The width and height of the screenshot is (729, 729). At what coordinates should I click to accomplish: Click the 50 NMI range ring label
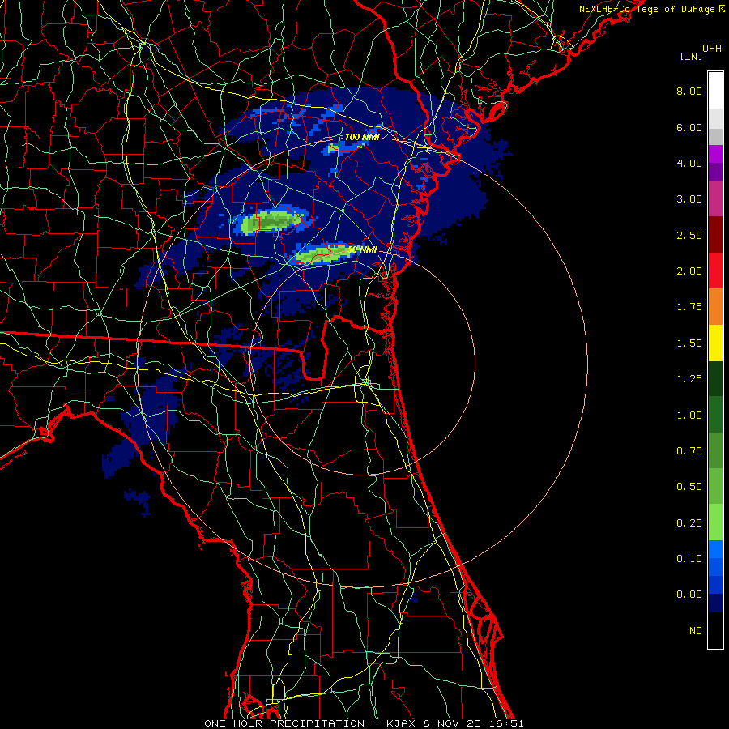coord(362,249)
